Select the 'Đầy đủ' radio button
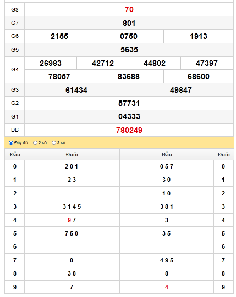The height and width of the screenshot is (297, 236). click(x=11, y=143)
